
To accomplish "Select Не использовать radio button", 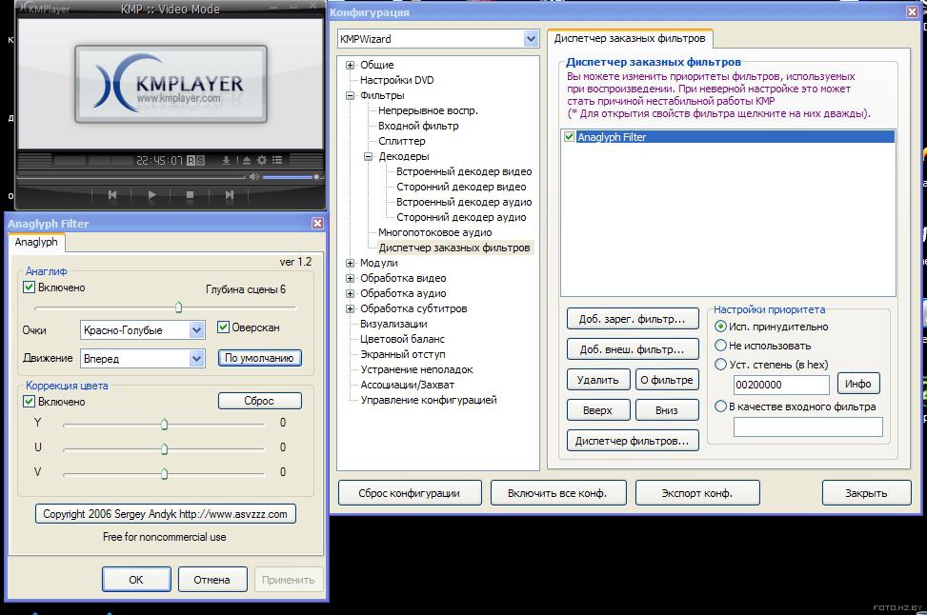I will [720, 345].
